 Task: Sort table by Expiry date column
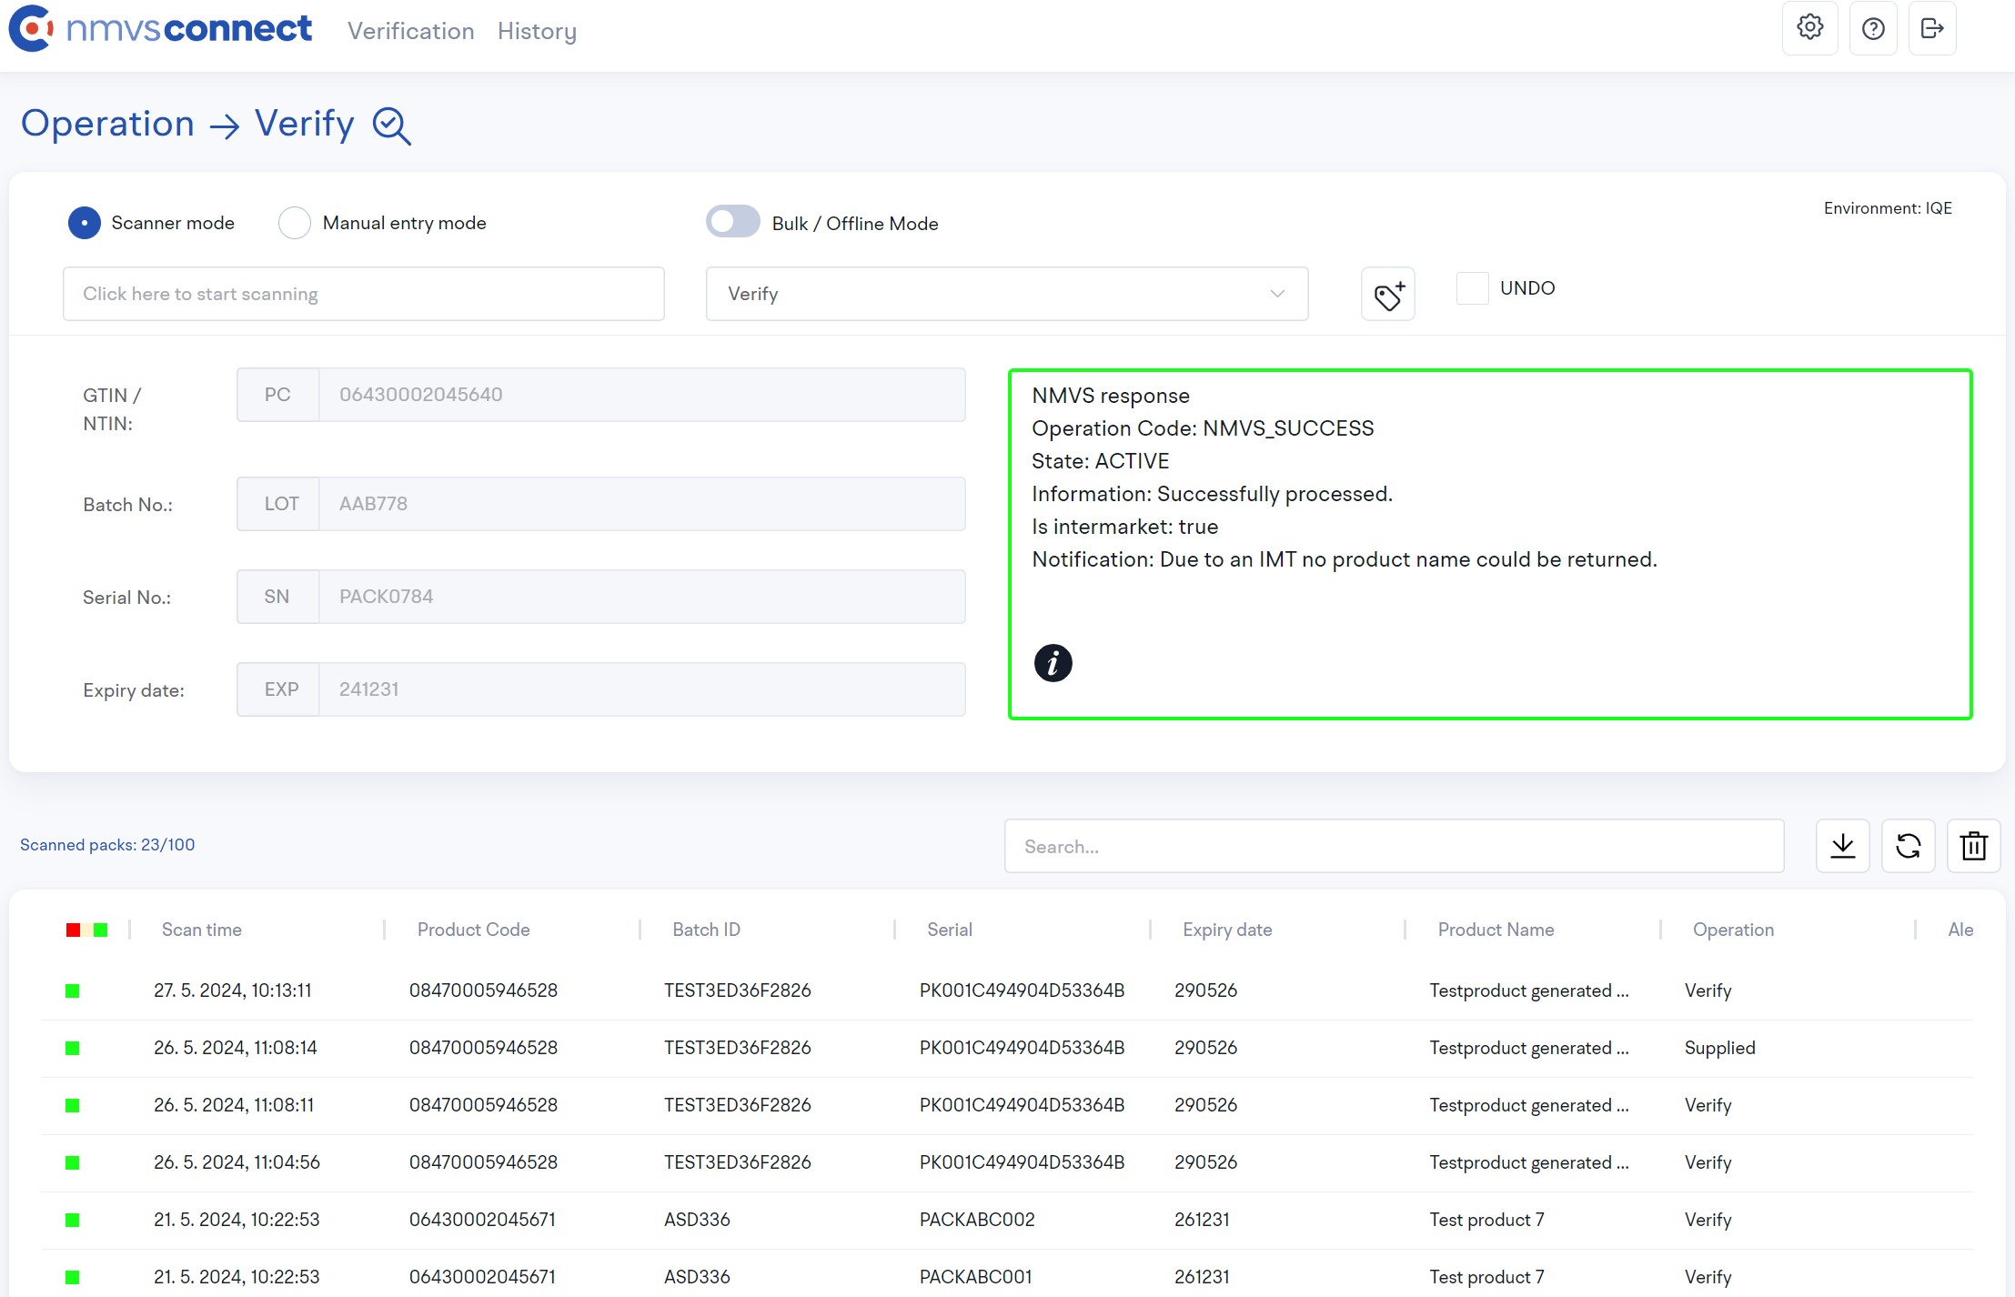click(1227, 930)
